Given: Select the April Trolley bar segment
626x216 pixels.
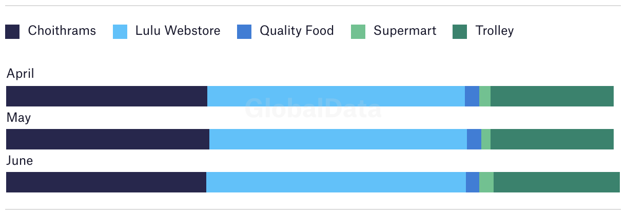Looking at the screenshot, I should point(552,96).
